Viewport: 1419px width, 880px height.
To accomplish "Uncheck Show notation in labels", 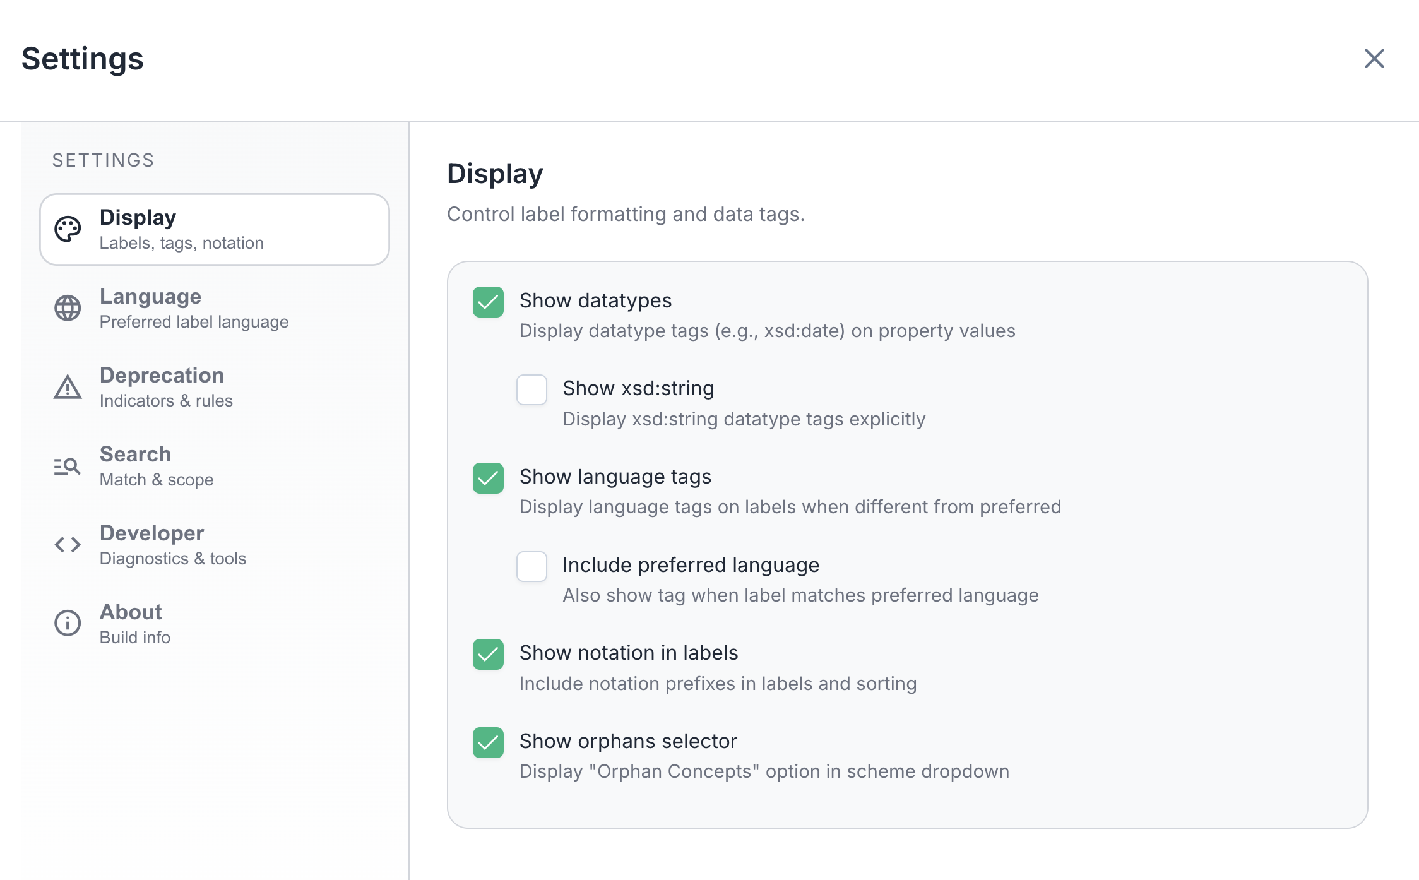I will coord(487,655).
